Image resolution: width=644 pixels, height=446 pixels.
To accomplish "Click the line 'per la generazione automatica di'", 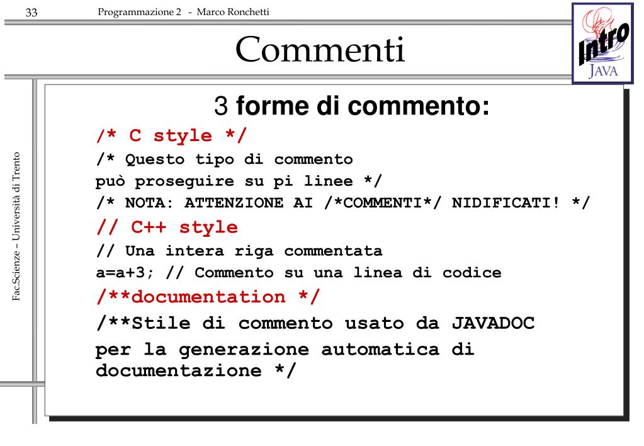I will point(285,350).
